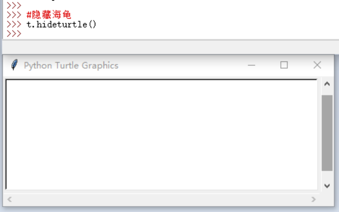
Task: Click the >>> prompt before t.hideturtle()
Action: click(x=14, y=24)
